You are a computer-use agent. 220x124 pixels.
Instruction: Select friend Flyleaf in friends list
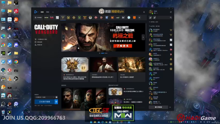(x=161, y=83)
